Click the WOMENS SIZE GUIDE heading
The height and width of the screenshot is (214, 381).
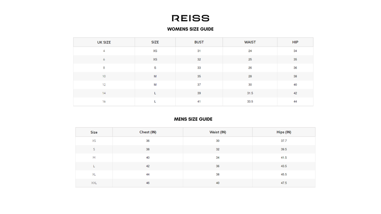point(190,29)
